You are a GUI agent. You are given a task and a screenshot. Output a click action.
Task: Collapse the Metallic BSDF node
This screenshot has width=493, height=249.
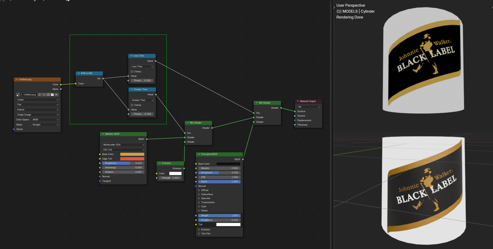(x=102, y=134)
